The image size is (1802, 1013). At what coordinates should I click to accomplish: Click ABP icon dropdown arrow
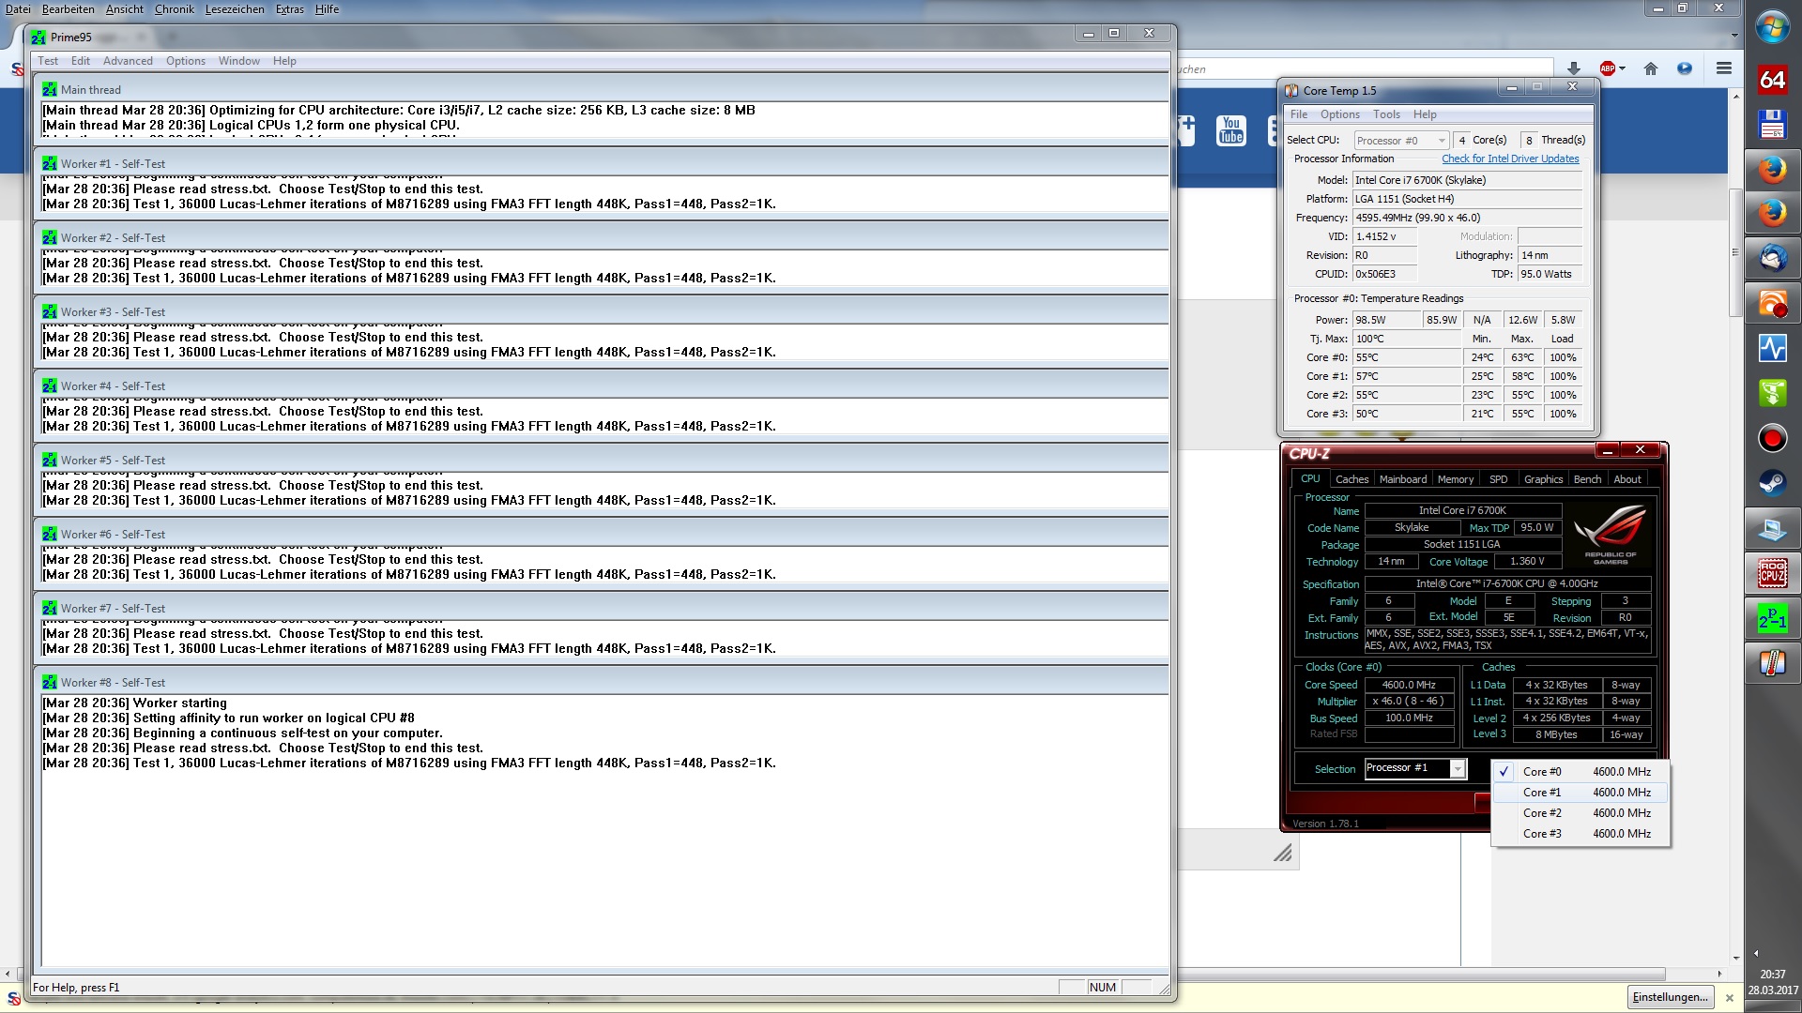tap(1622, 68)
